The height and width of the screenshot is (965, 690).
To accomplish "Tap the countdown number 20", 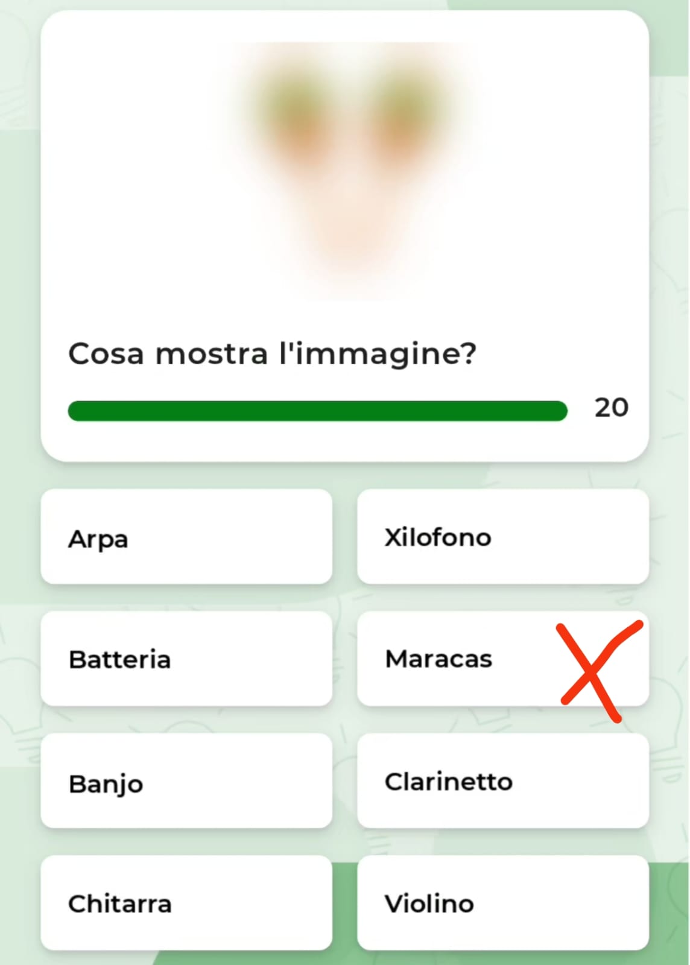I will point(611,408).
